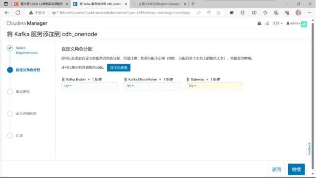
Task: Click Gateway role icon
Action: [188, 79]
